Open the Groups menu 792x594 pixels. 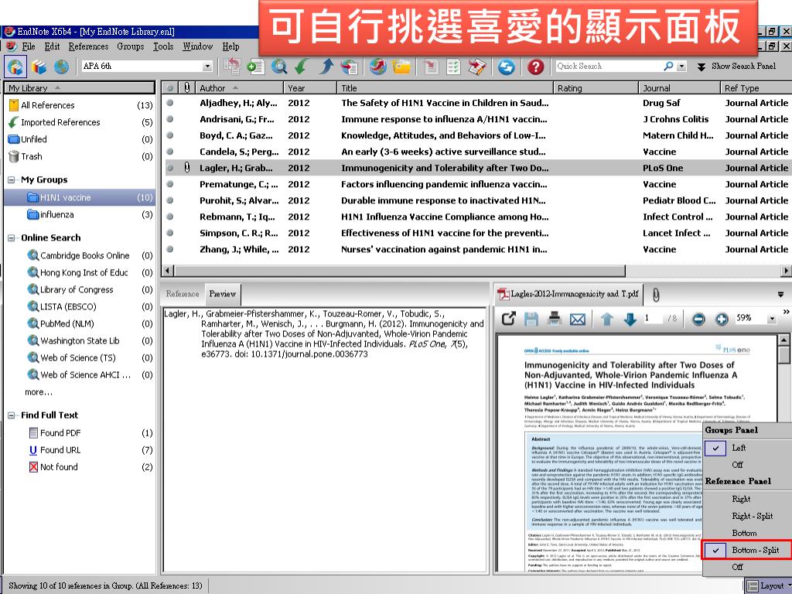click(130, 46)
